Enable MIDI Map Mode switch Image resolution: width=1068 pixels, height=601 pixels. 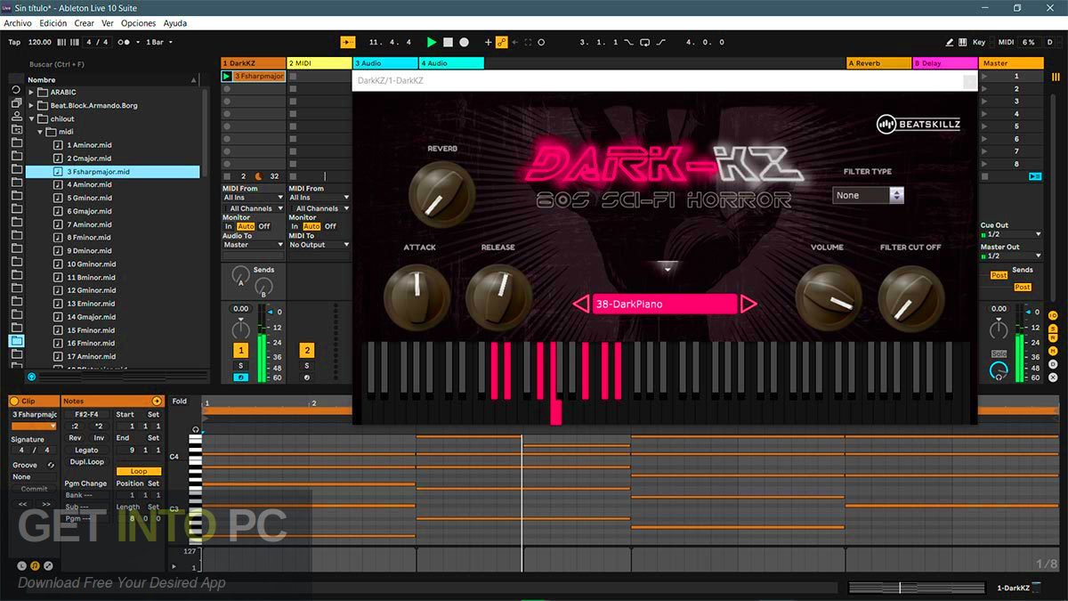point(1006,42)
